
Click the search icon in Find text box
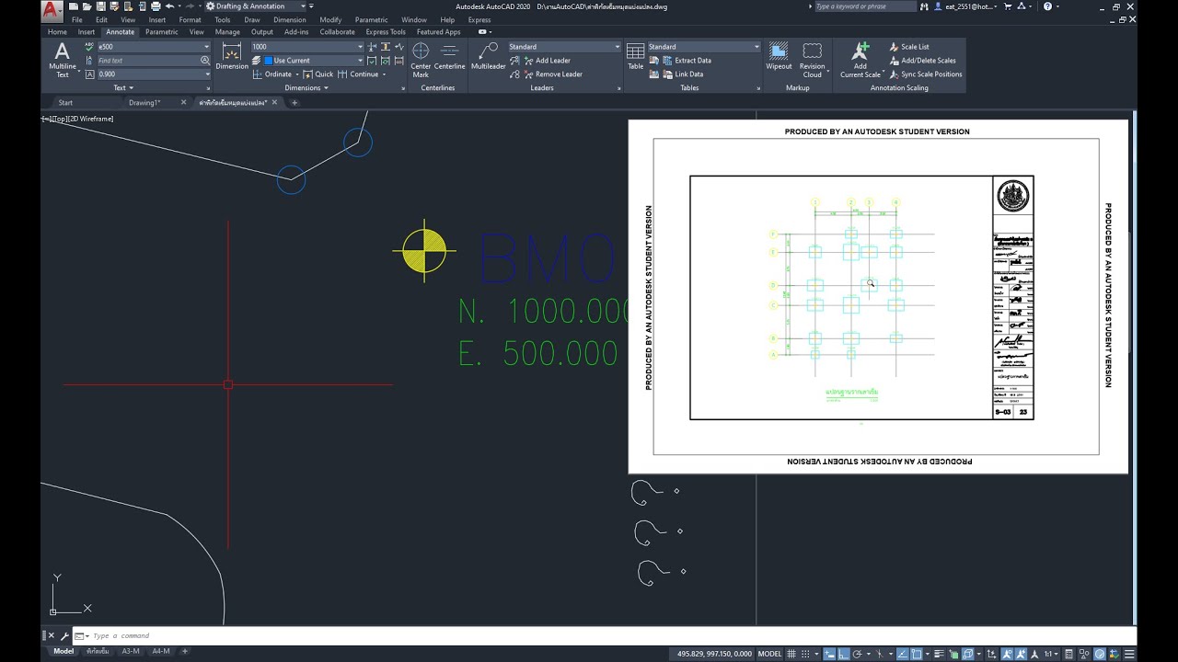pos(205,61)
